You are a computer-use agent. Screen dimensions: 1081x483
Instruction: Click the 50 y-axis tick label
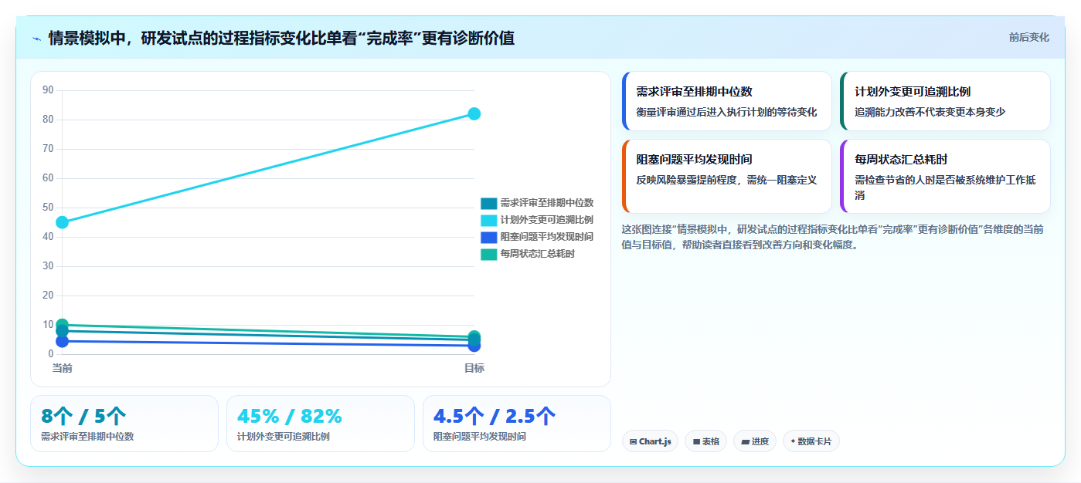point(48,208)
